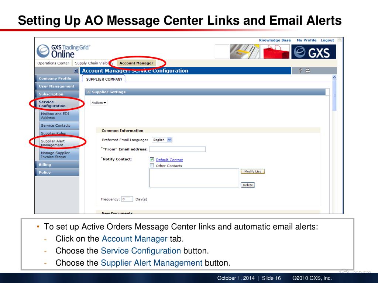This screenshot has width=378, height=283.
Task: Open Policy menu item
Action: (57, 172)
